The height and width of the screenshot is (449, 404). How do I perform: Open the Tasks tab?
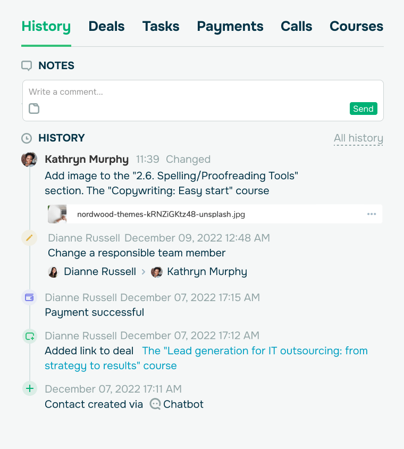pyautogui.click(x=161, y=27)
